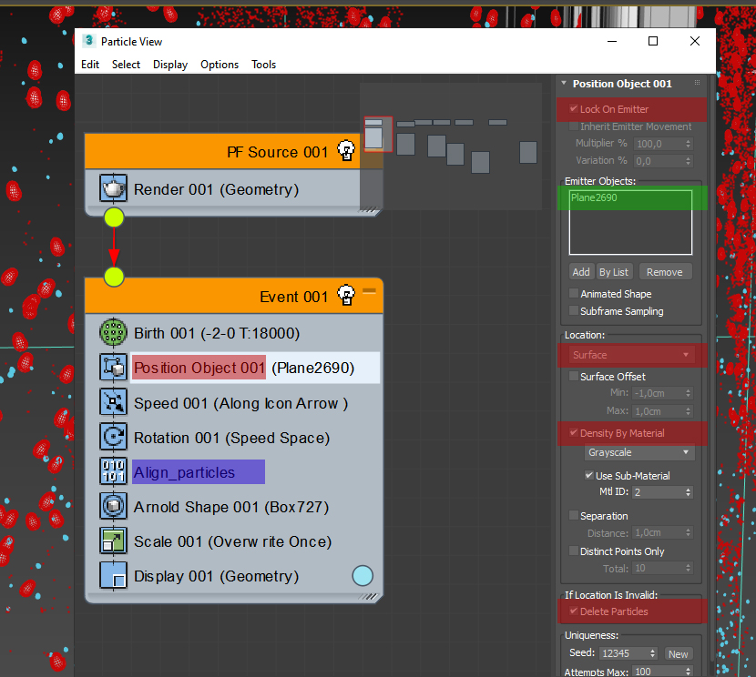Click the Scale 001 operator icon

113,541
